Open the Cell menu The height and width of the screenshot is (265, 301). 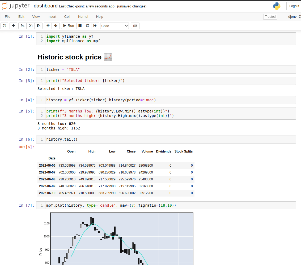(67, 16)
